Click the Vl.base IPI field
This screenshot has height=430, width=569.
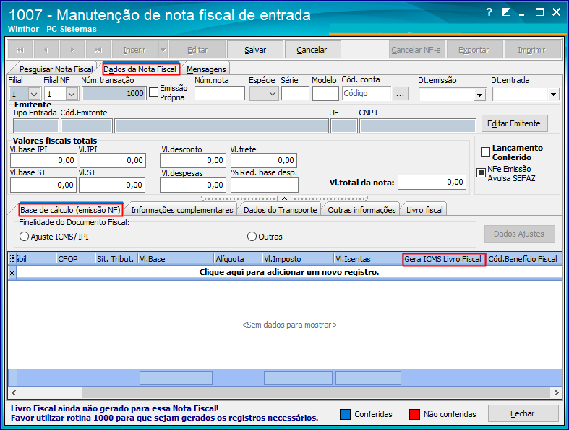pos(43,160)
